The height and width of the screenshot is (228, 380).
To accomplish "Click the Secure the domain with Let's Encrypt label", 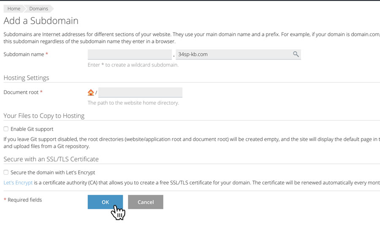I will [x=53, y=173].
